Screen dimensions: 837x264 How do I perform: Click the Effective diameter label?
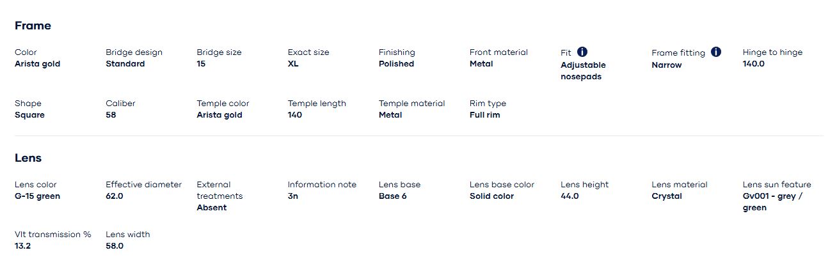pyautogui.click(x=143, y=185)
